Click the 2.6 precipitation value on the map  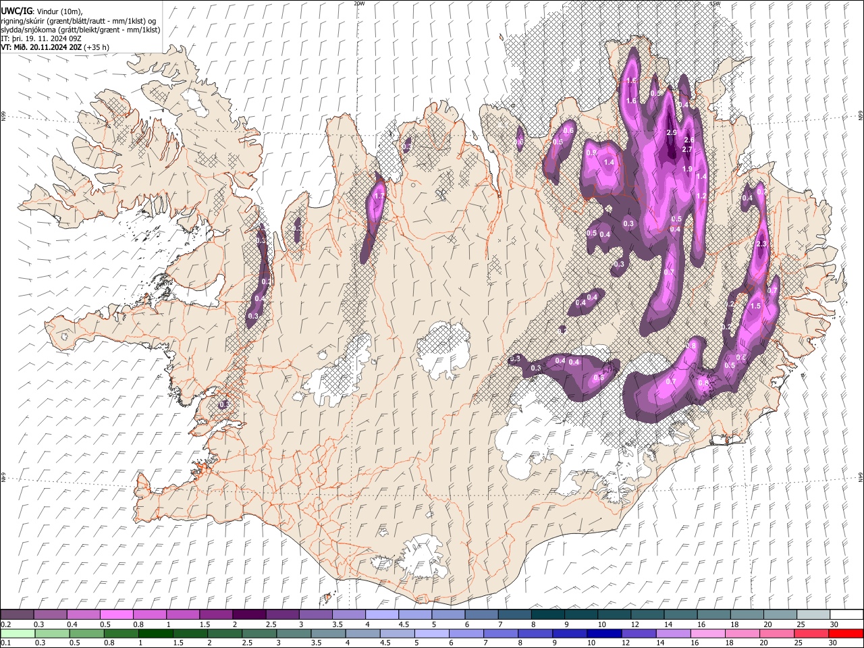689,140
